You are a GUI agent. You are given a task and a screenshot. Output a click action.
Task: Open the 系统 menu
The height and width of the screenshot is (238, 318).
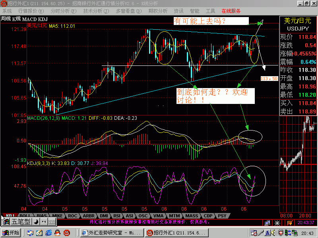[x=7, y=11]
